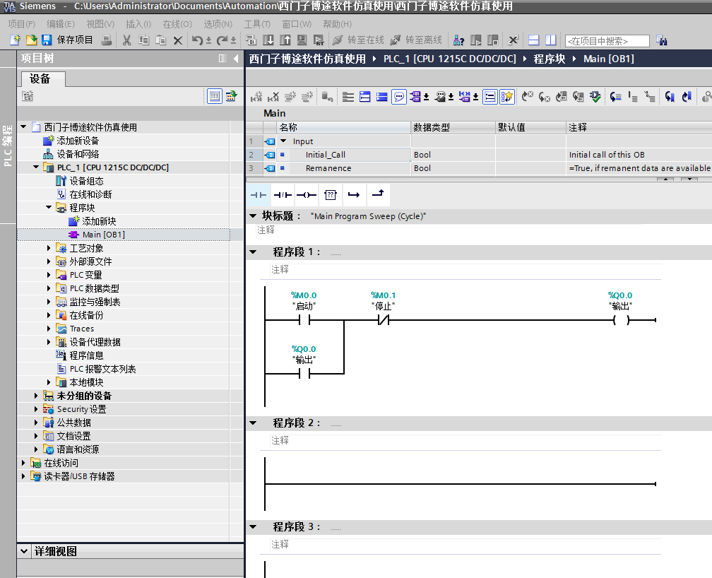Viewport: 712px width, 578px height.
Task: Click the 转至在线 go online button
Action: [358, 40]
